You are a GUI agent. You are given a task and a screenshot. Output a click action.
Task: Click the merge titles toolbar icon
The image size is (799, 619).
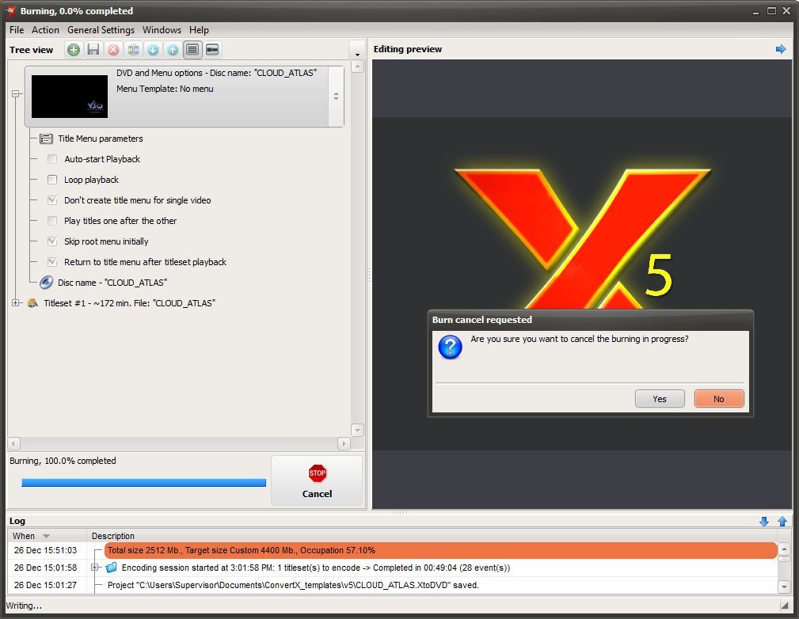[x=133, y=49]
